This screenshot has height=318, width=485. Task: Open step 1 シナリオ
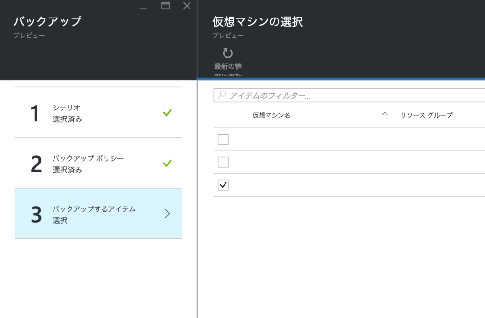tap(98, 112)
